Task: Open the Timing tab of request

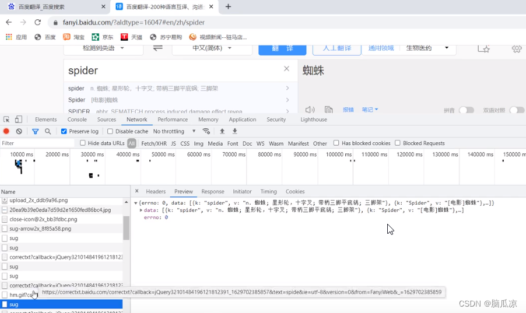Action: tap(268, 191)
